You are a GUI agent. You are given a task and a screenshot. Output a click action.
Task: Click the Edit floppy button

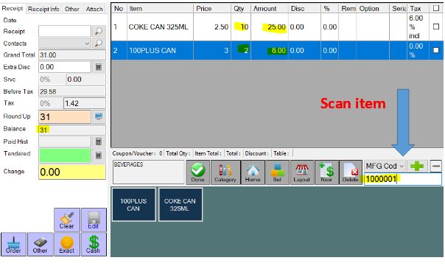(94, 220)
